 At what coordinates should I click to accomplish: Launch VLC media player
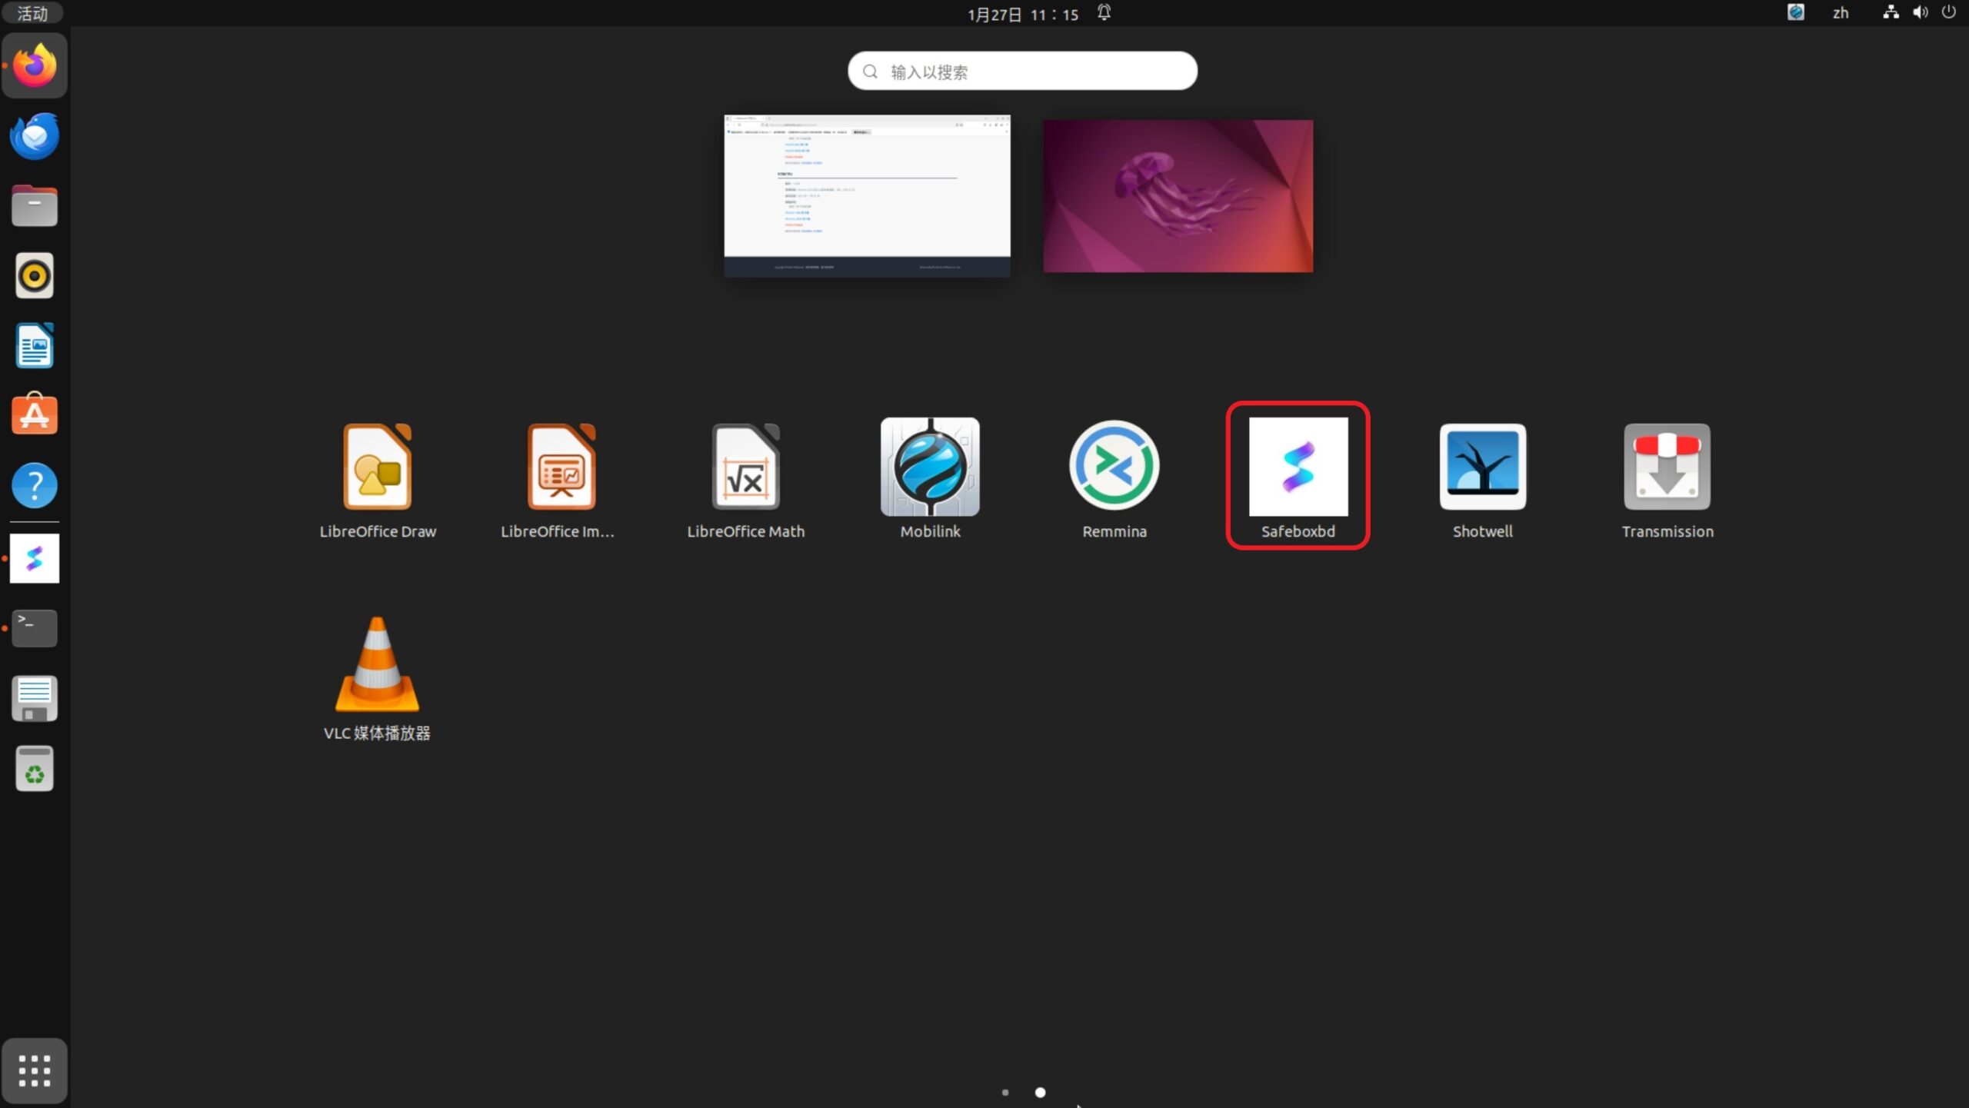[x=377, y=678]
